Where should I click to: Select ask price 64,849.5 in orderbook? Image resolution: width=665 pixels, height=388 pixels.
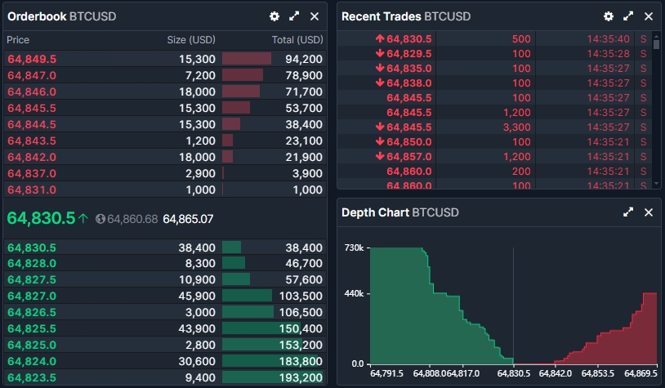tap(32, 59)
